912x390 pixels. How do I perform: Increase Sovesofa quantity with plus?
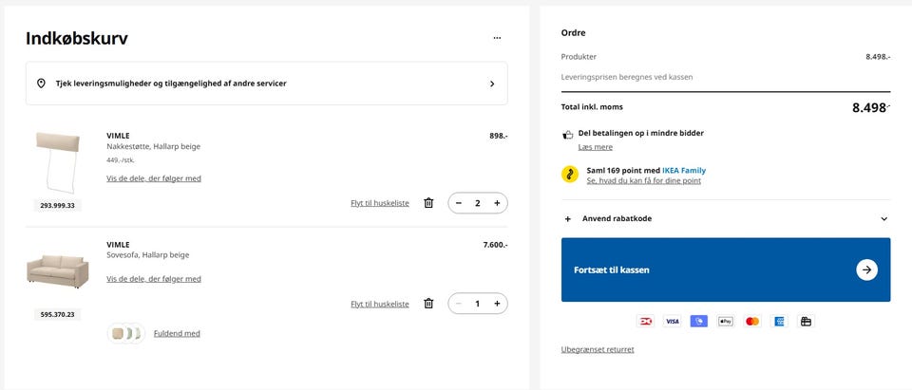[496, 304]
